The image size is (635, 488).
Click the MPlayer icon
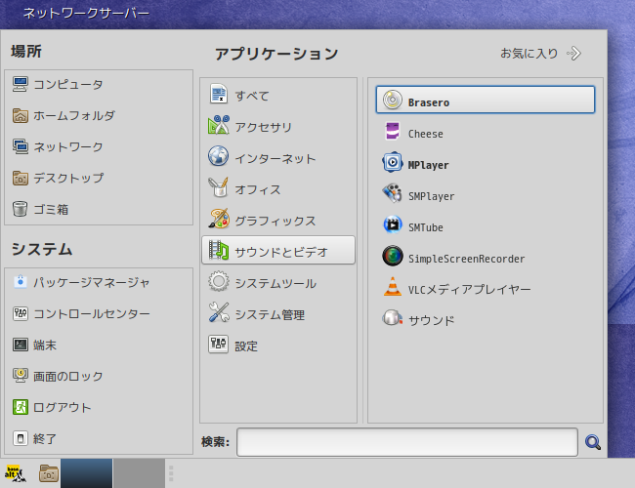[393, 162]
